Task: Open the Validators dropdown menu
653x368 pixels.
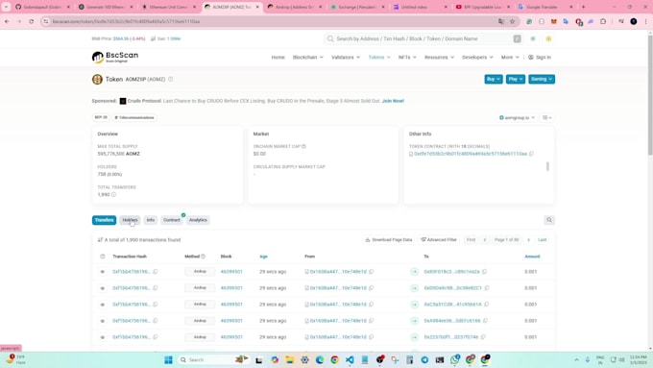Action: (x=346, y=57)
